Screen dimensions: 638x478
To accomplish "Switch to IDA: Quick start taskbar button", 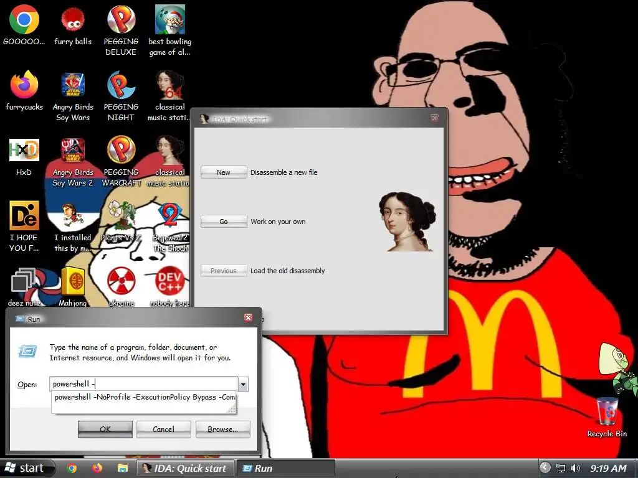I will click(184, 468).
